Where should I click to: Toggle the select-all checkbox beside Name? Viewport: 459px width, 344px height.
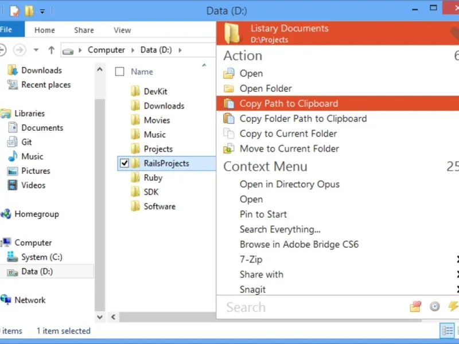tap(120, 72)
